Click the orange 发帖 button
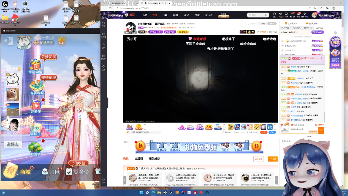The width and height of the screenshot is (348, 196). pyautogui.click(x=273, y=159)
